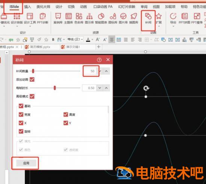Open the 视图 ribbon tab

click(x=156, y=7)
